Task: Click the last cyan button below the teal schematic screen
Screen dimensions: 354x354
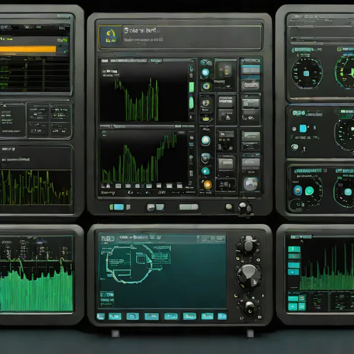Action: [222, 316]
